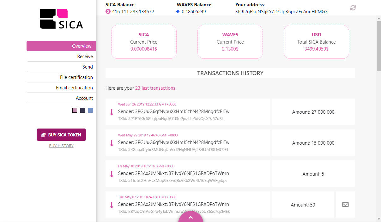The height and width of the screenshot is (222, 381).
Task: Open the Receive page
Action: point(61,56)
